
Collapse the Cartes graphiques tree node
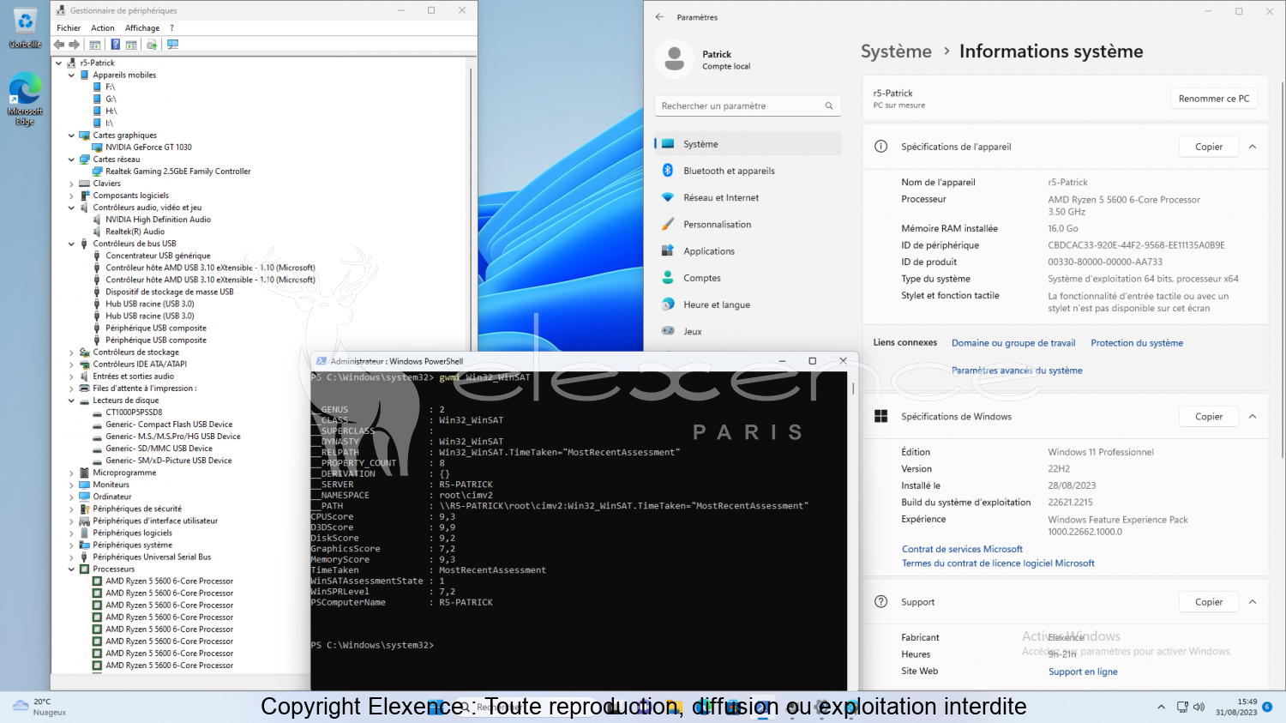point(71,136)
